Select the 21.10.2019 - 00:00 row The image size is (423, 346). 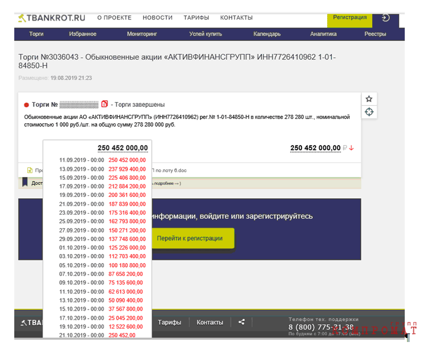point(98,335)
